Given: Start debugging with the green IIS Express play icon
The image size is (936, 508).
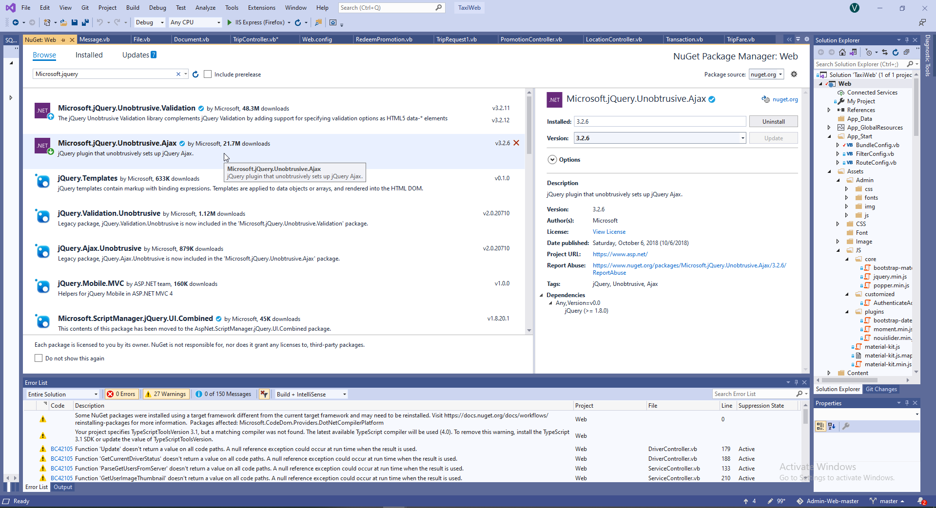Looking at the screenshot, I should (x=229, y=22).
